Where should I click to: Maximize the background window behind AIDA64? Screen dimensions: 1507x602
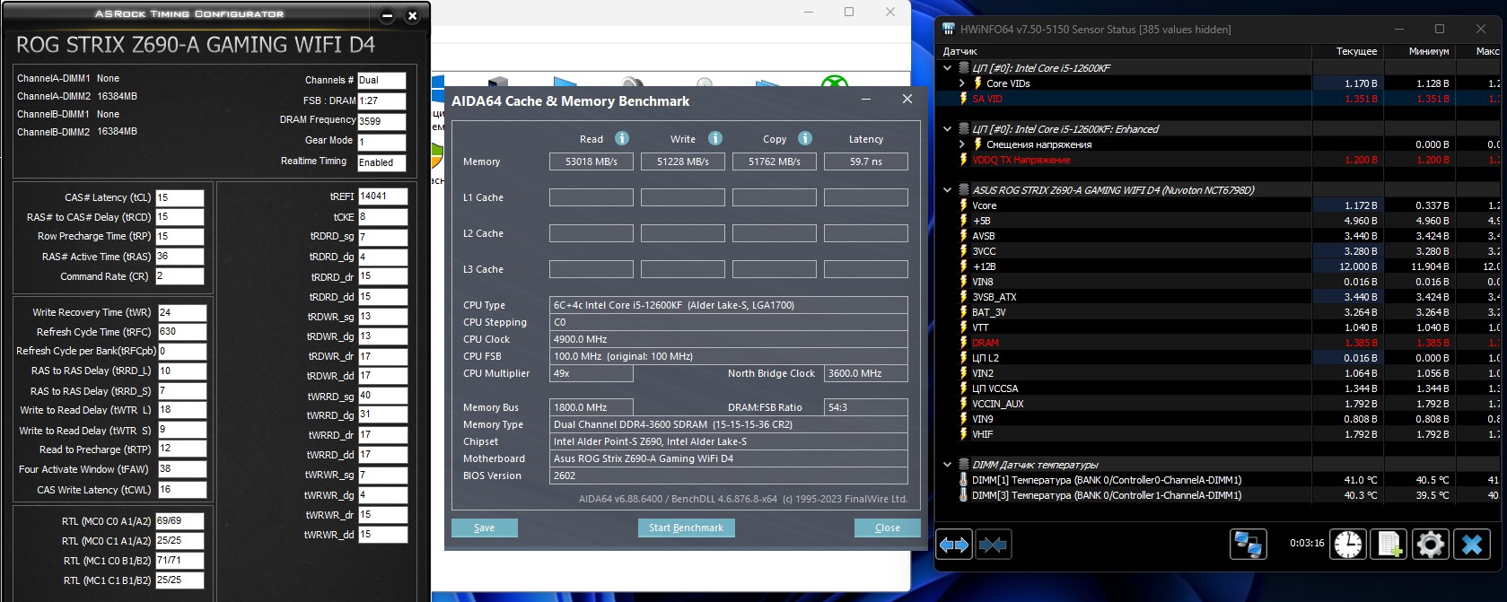[x=849, y=12]
